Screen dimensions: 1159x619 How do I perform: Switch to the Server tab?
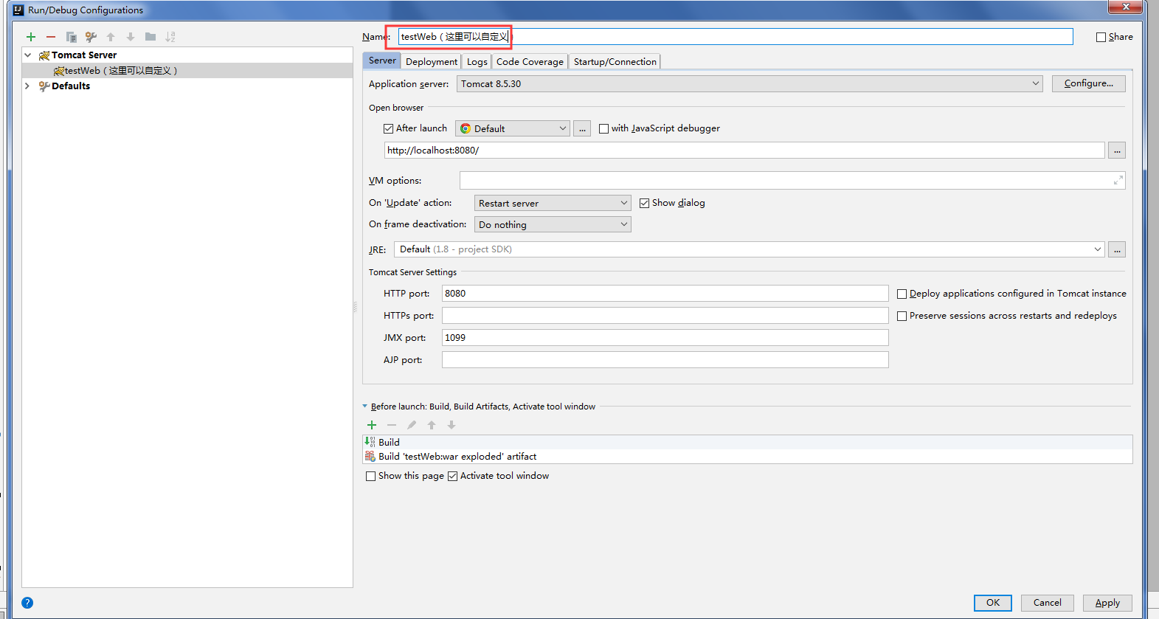point(382,61)
